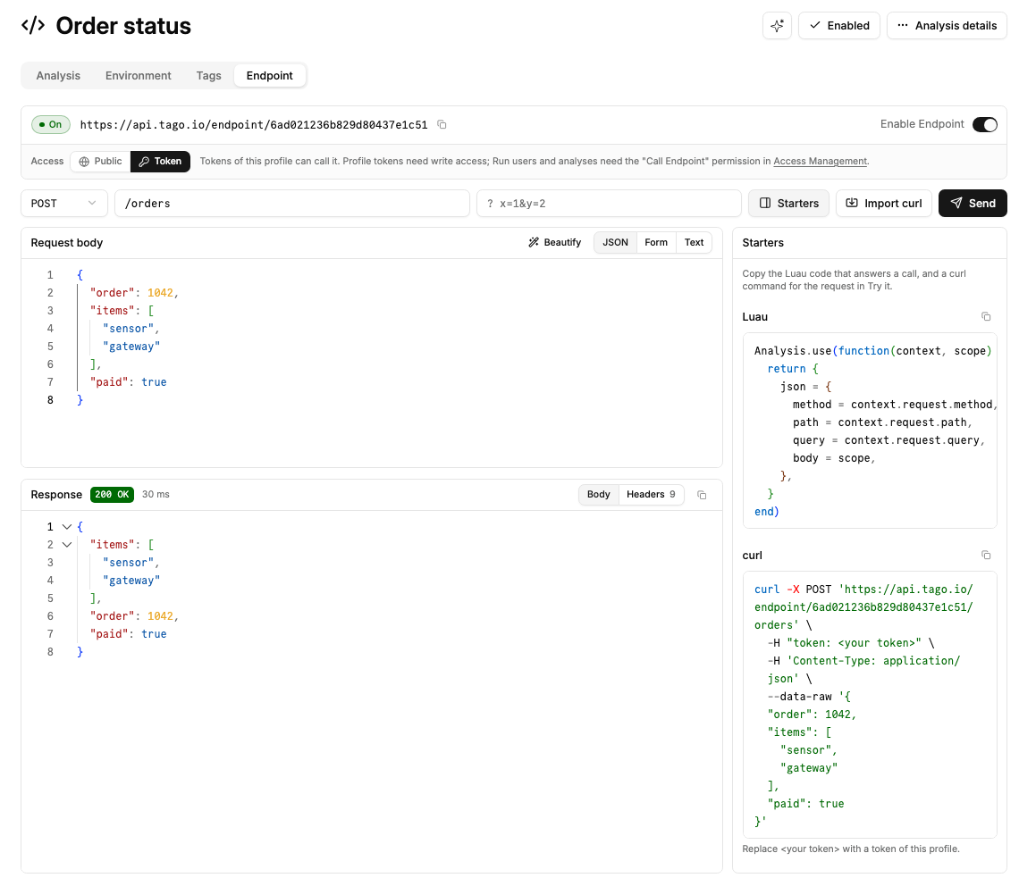Switch request body to Form mode

(x=656, y=243)
